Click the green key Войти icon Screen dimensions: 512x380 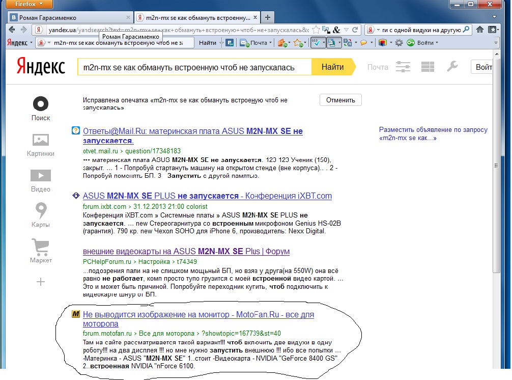click(410, 42)
